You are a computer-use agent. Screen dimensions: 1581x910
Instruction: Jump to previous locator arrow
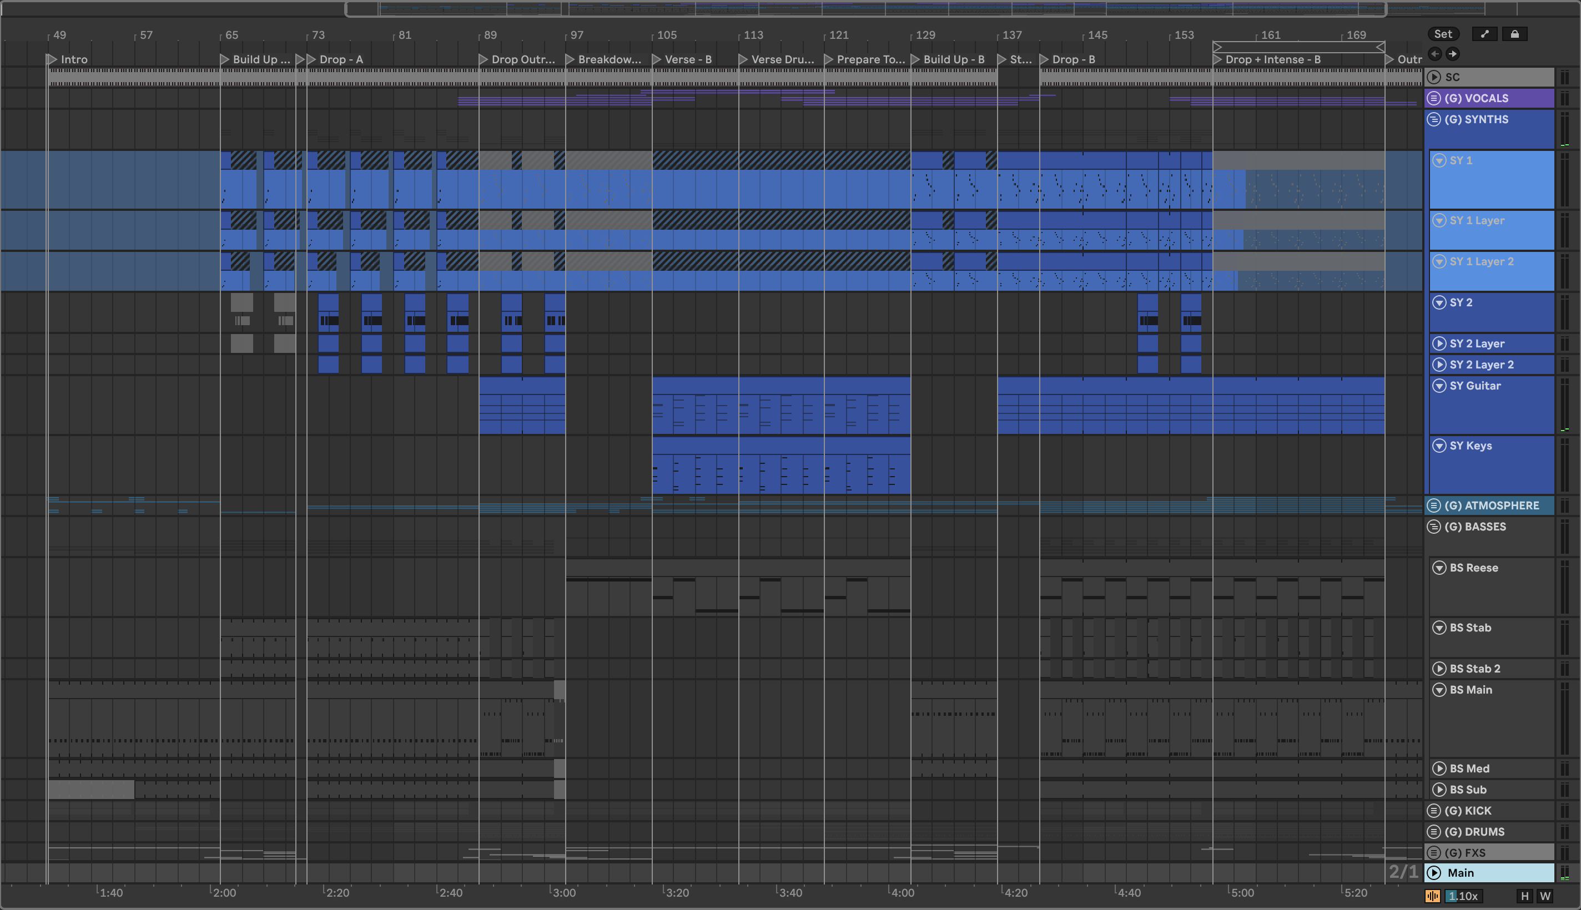(x=1436, y=54)
